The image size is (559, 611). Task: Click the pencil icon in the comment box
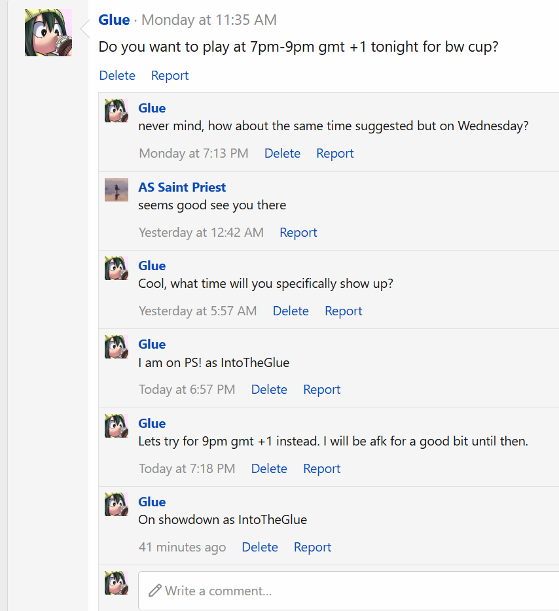click(x=155, y=591)
